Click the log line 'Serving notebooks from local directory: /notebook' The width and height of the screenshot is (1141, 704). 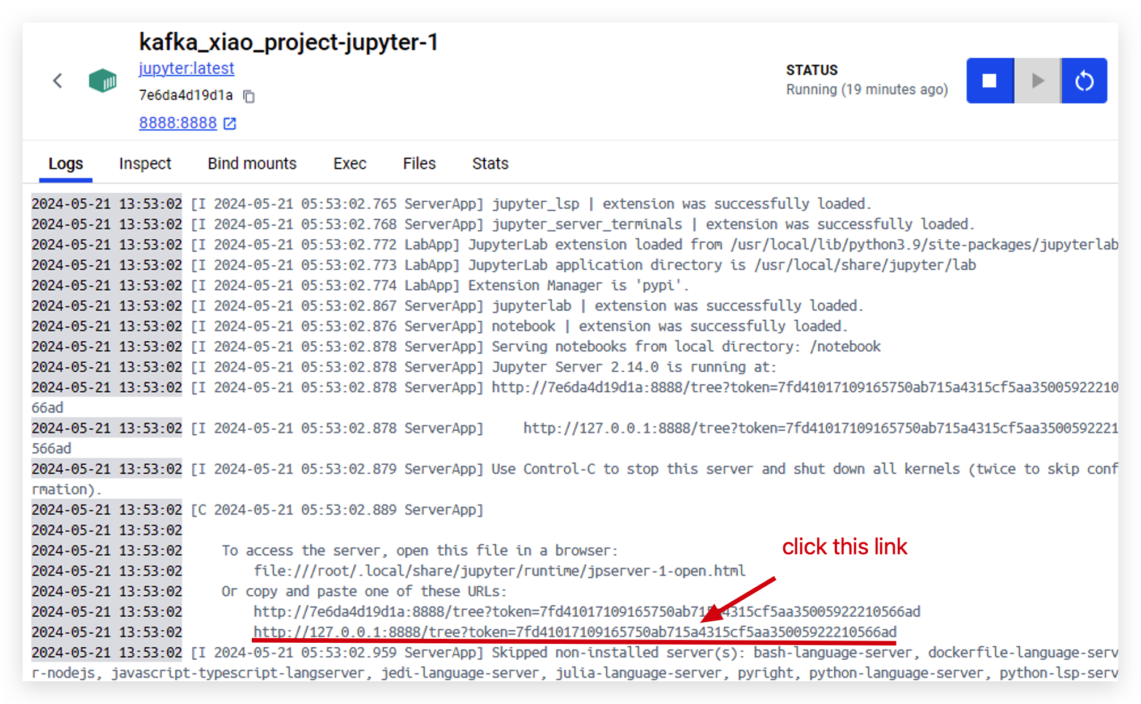click(686, 346)
